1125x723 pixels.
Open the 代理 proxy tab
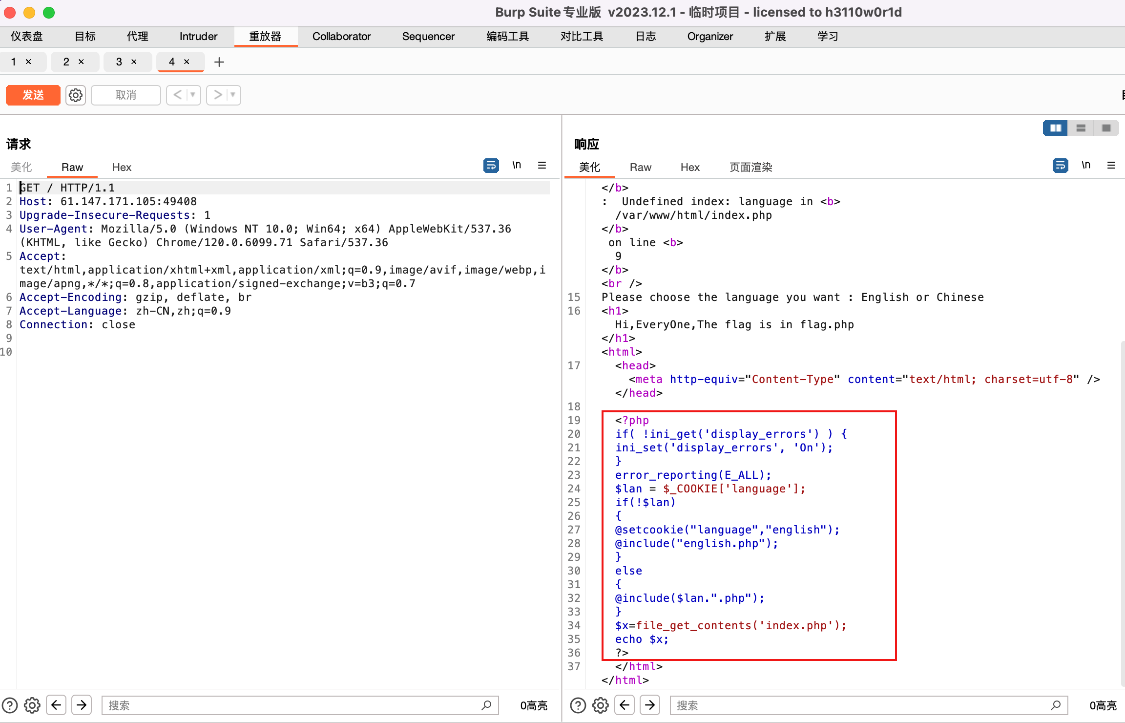(137, 37)
